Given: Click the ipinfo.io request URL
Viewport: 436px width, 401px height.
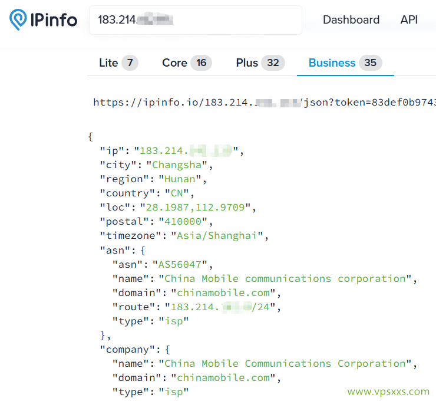Looking at the screenshot, I should [265, 103].
